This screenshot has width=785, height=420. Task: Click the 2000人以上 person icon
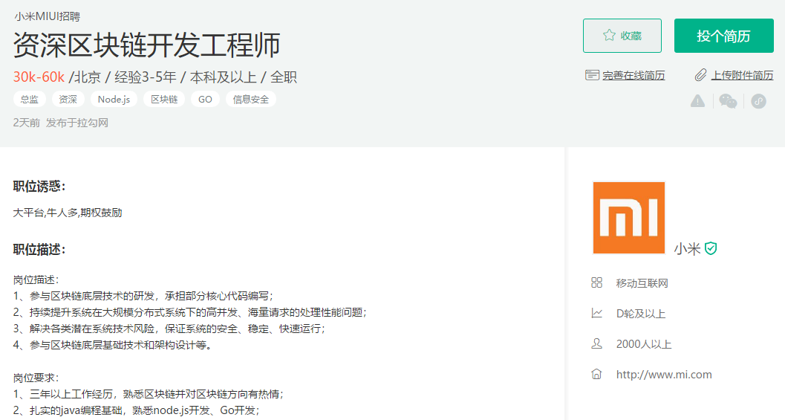(597, 344)
